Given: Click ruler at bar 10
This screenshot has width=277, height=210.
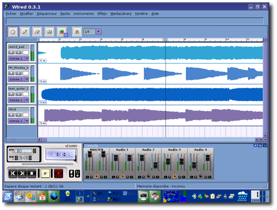Looking at the screenshot, I should coord(227,40).
